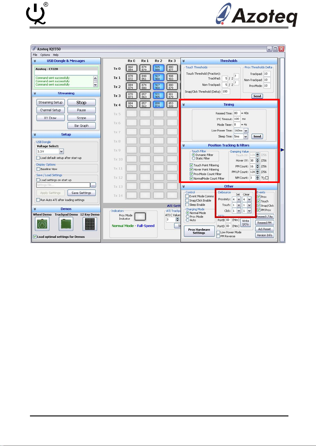Click the Reseed Time input field
The width and height of the screenshot is (316, 446).
coord(237,113)
